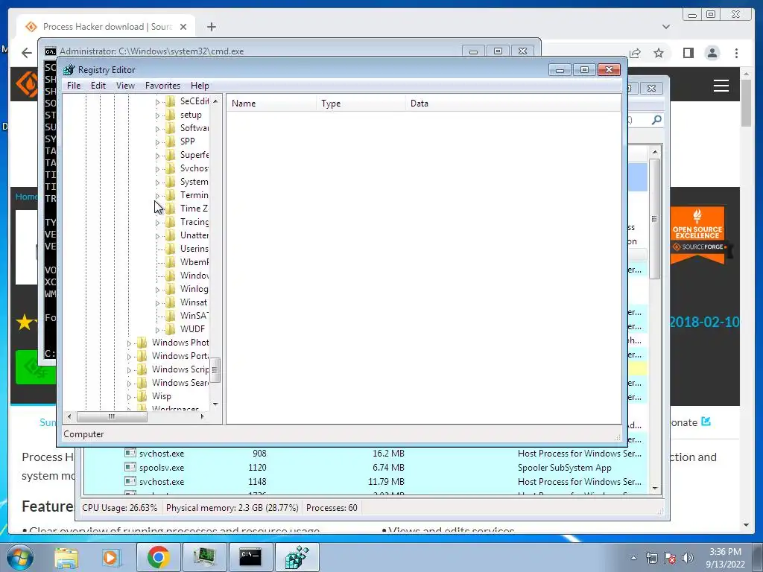
Task: Click the Name column header
Action: (271, 104)
